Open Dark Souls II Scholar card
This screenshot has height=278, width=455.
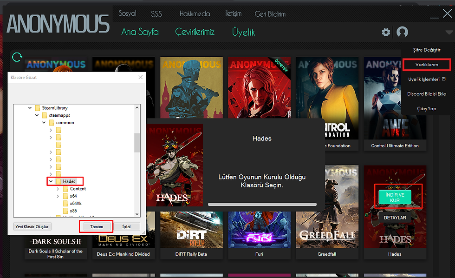pyautogui.click(x=55, y=247)
